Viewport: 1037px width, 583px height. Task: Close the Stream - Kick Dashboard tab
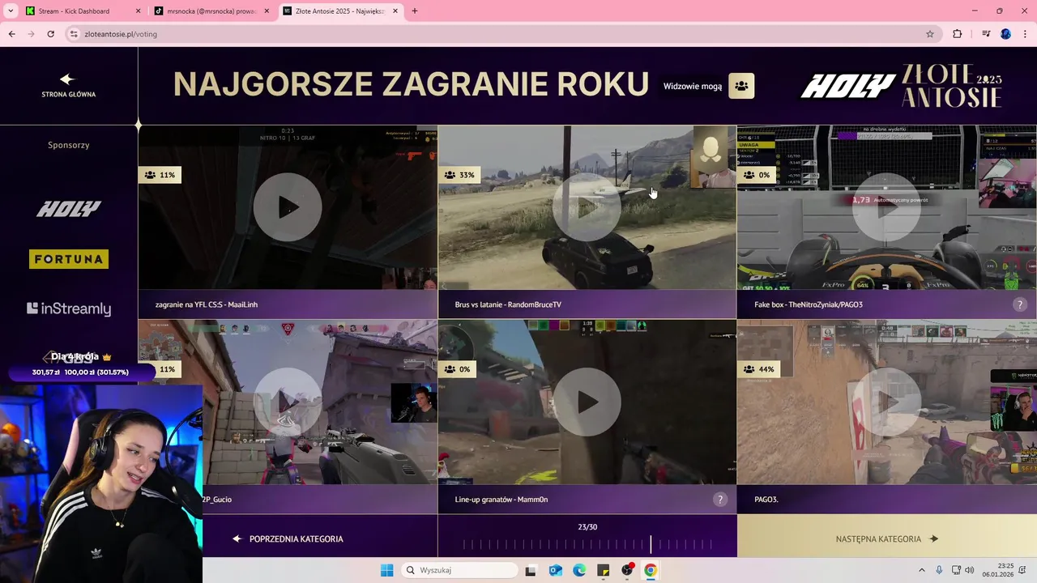pyautogui.click(x=138, y=11)
